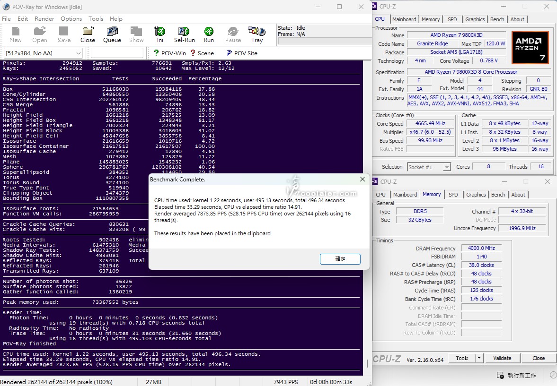Click the New file toolbar icon
Viewport: 557px width, 386px height.
pyautogui.click(x=16, y=32)
